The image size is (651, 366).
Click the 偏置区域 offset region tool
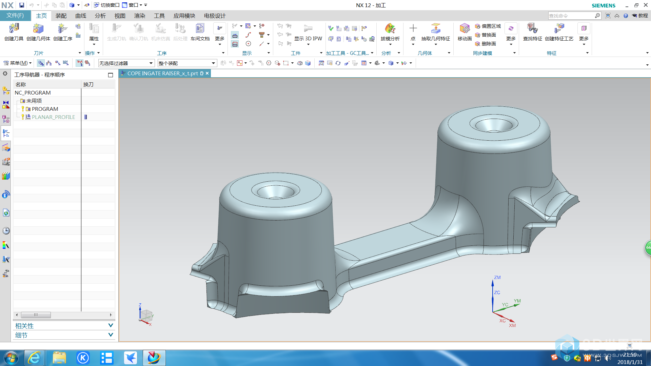tap(488, 26)
